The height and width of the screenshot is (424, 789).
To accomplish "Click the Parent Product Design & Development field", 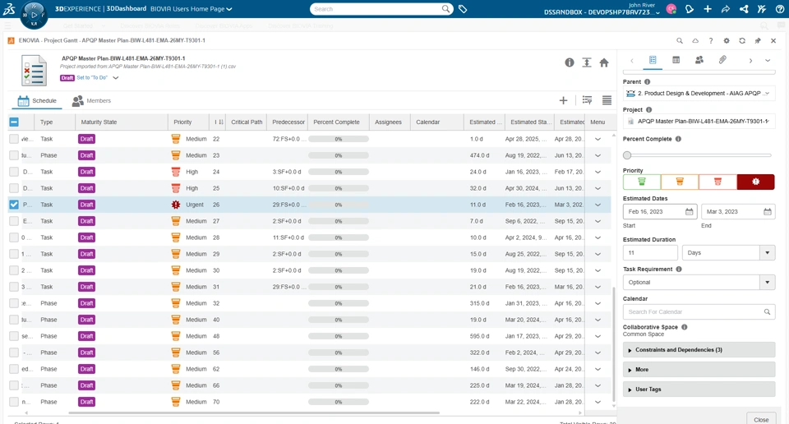I will [699, 93].
